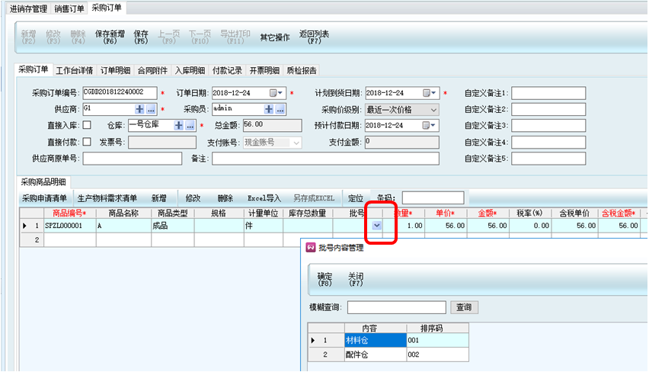Image resolution: width=649 pixels, height=372 pixels.
Task: Click the 模糊查询 search input field
Action: [x=396, y=307]
